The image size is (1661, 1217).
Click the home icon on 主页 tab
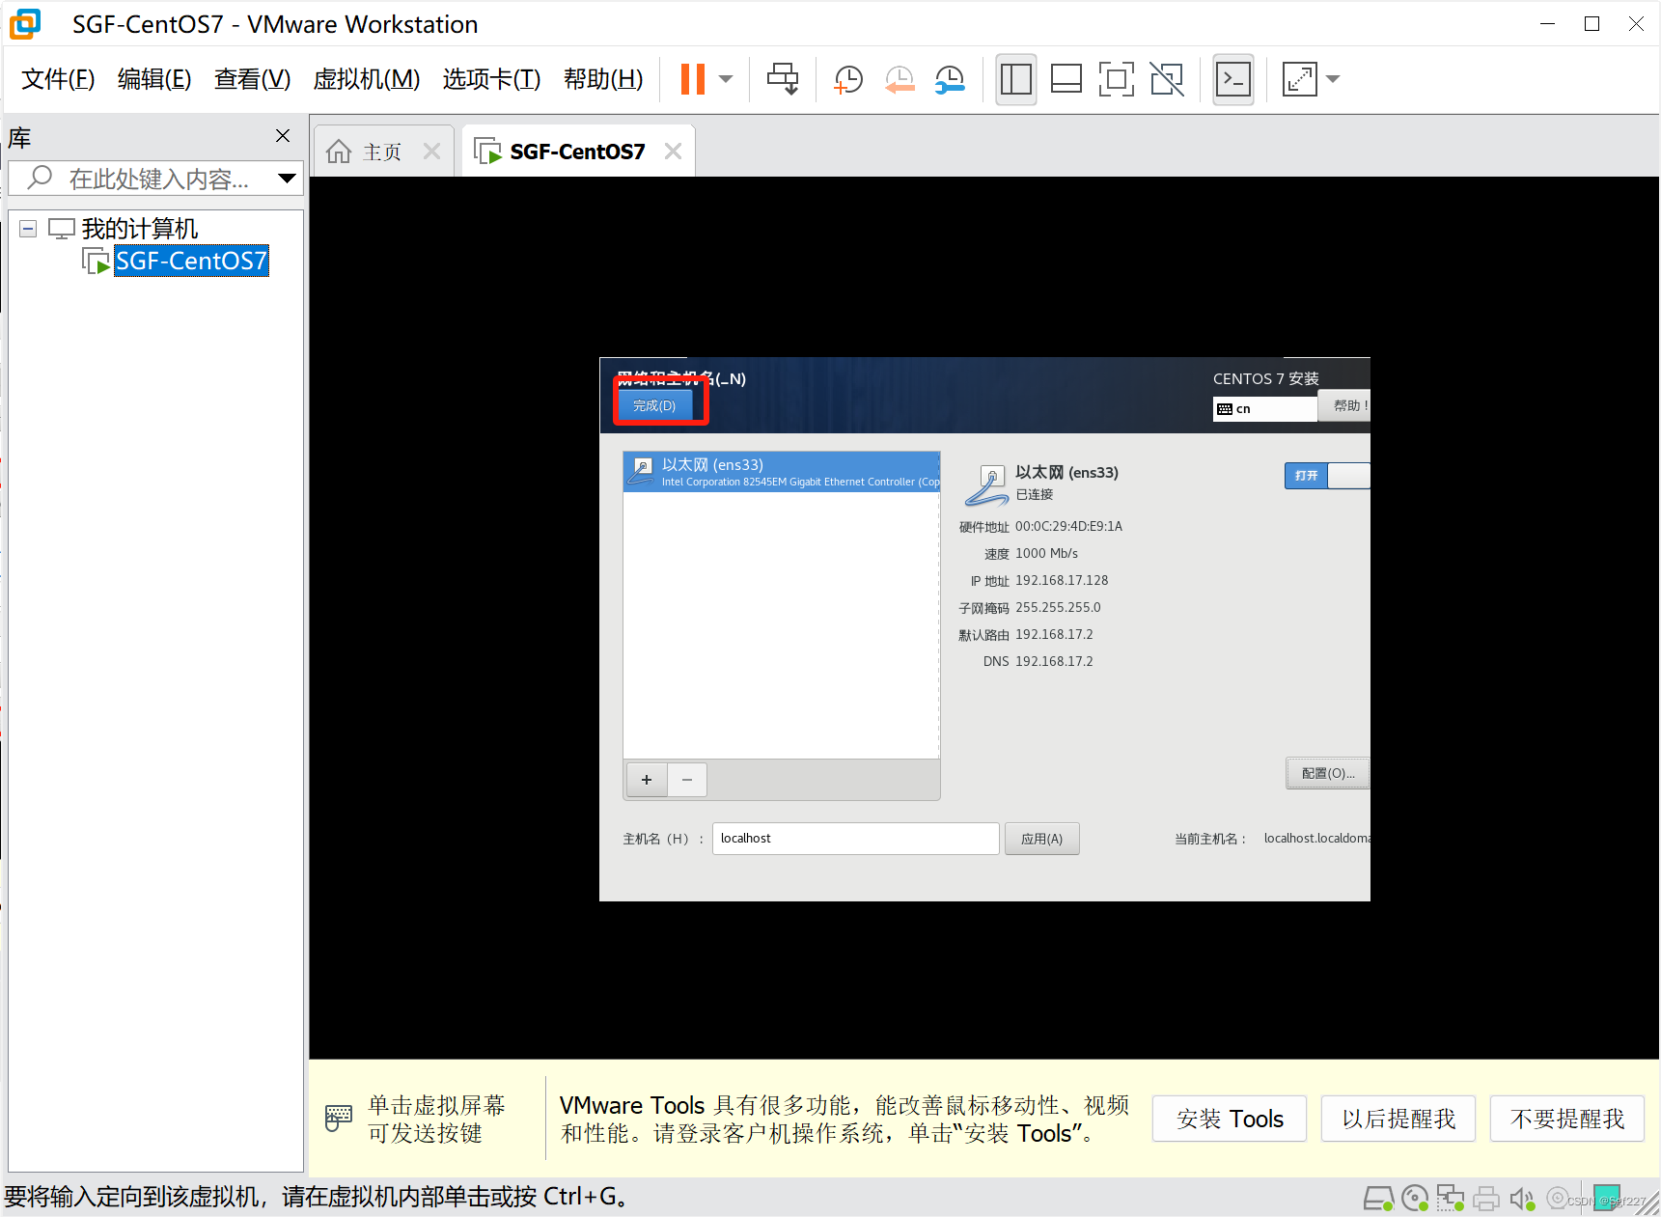[x=339, y=152]
